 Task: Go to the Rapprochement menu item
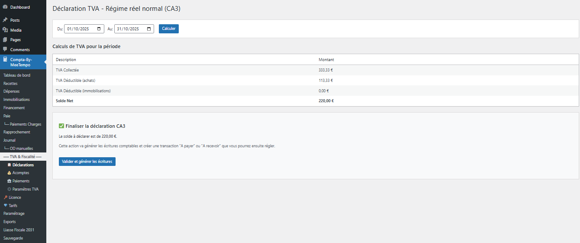(17, 132)
